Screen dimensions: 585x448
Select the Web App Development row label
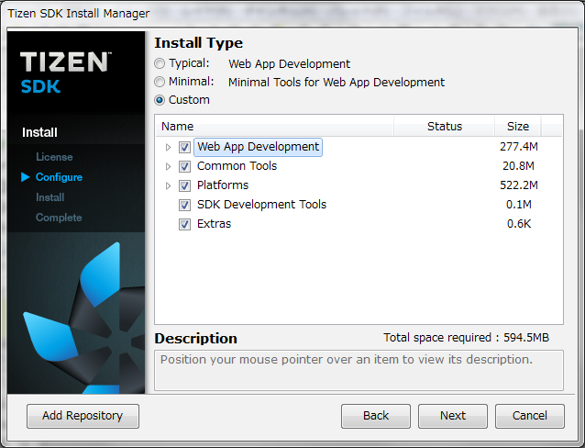pyautogui.click(x=259, y=147)
